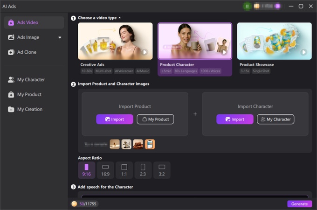
Task: Click the Ads Video sidebar icon
Action: (x=11, y=22)
